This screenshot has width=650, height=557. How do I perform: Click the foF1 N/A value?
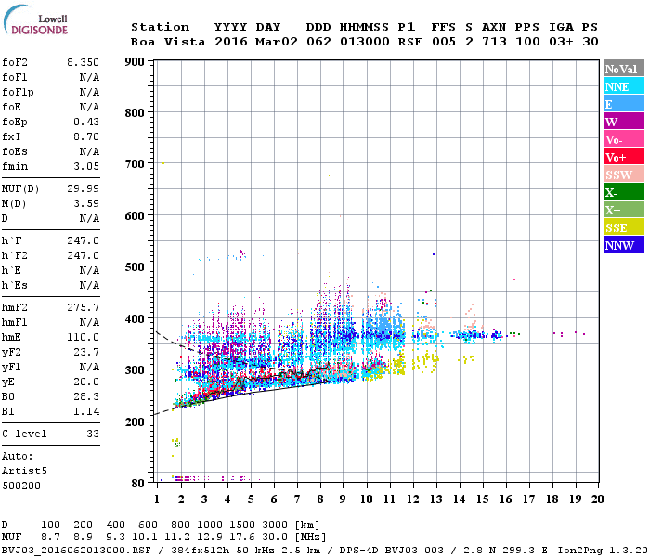click(89, 77)
